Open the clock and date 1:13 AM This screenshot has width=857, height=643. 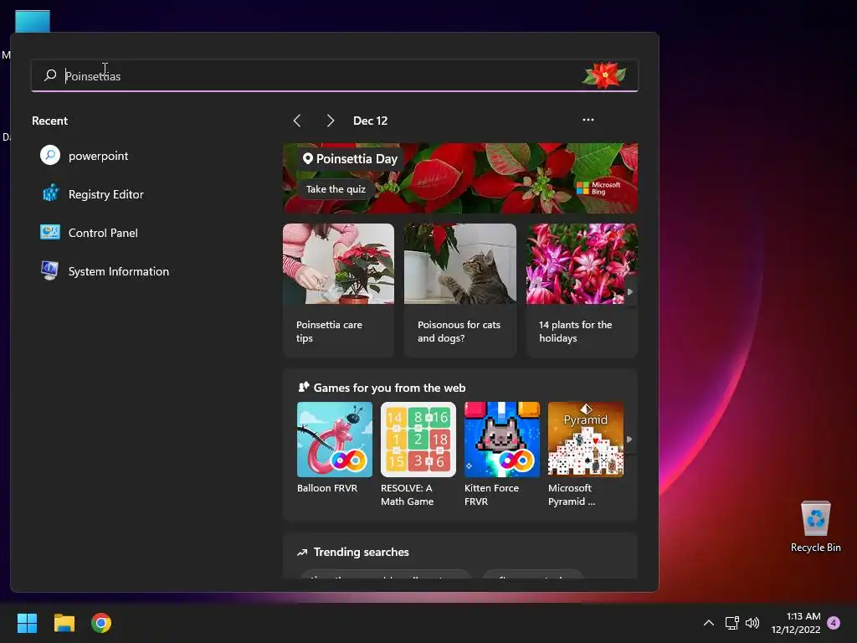[796, 623]
